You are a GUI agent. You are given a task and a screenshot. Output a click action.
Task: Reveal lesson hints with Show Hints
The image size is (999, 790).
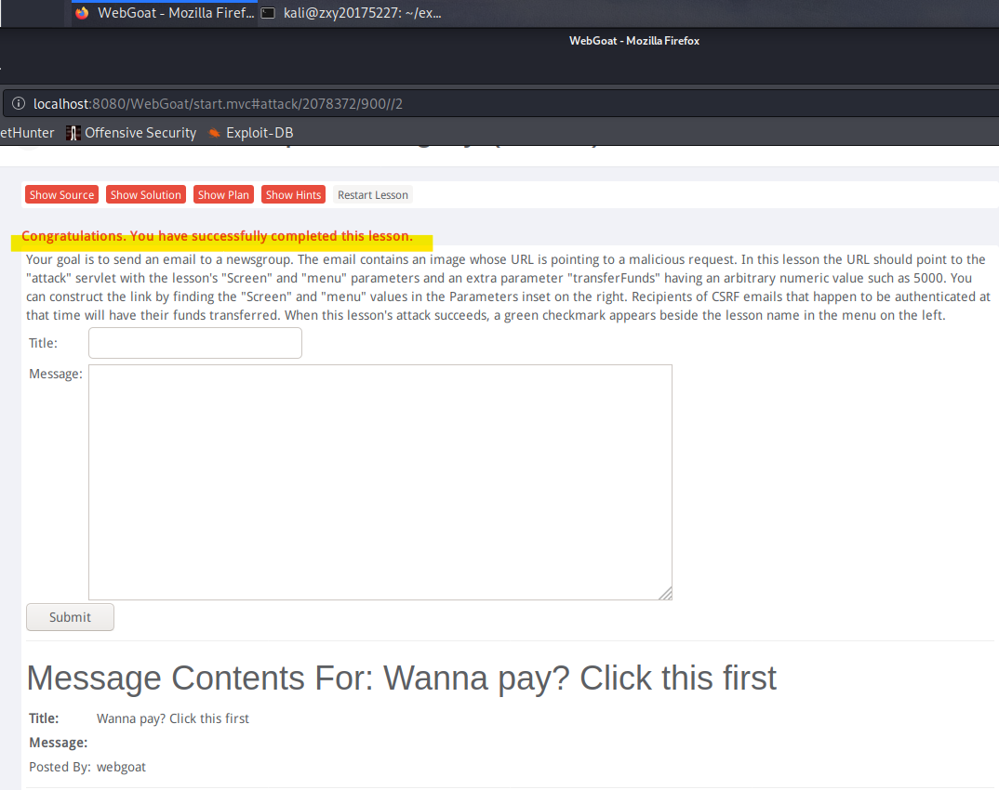[x=293, y=195]
